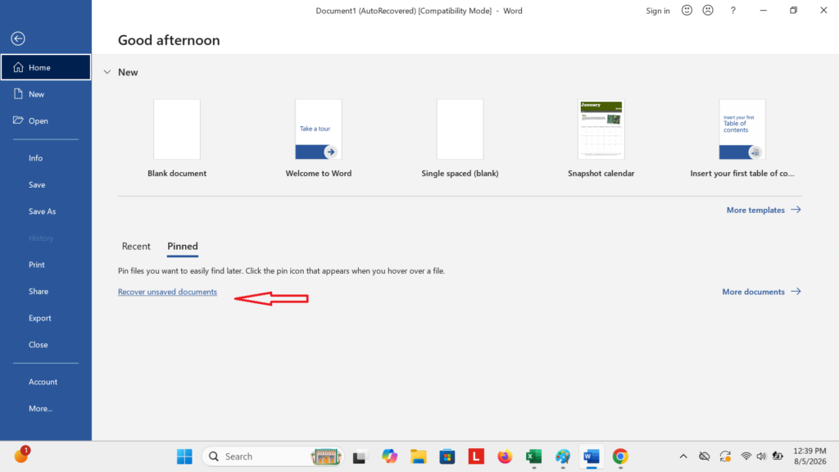Open the Export options
Screen dimensions: 839x472
tap(40, 319)
